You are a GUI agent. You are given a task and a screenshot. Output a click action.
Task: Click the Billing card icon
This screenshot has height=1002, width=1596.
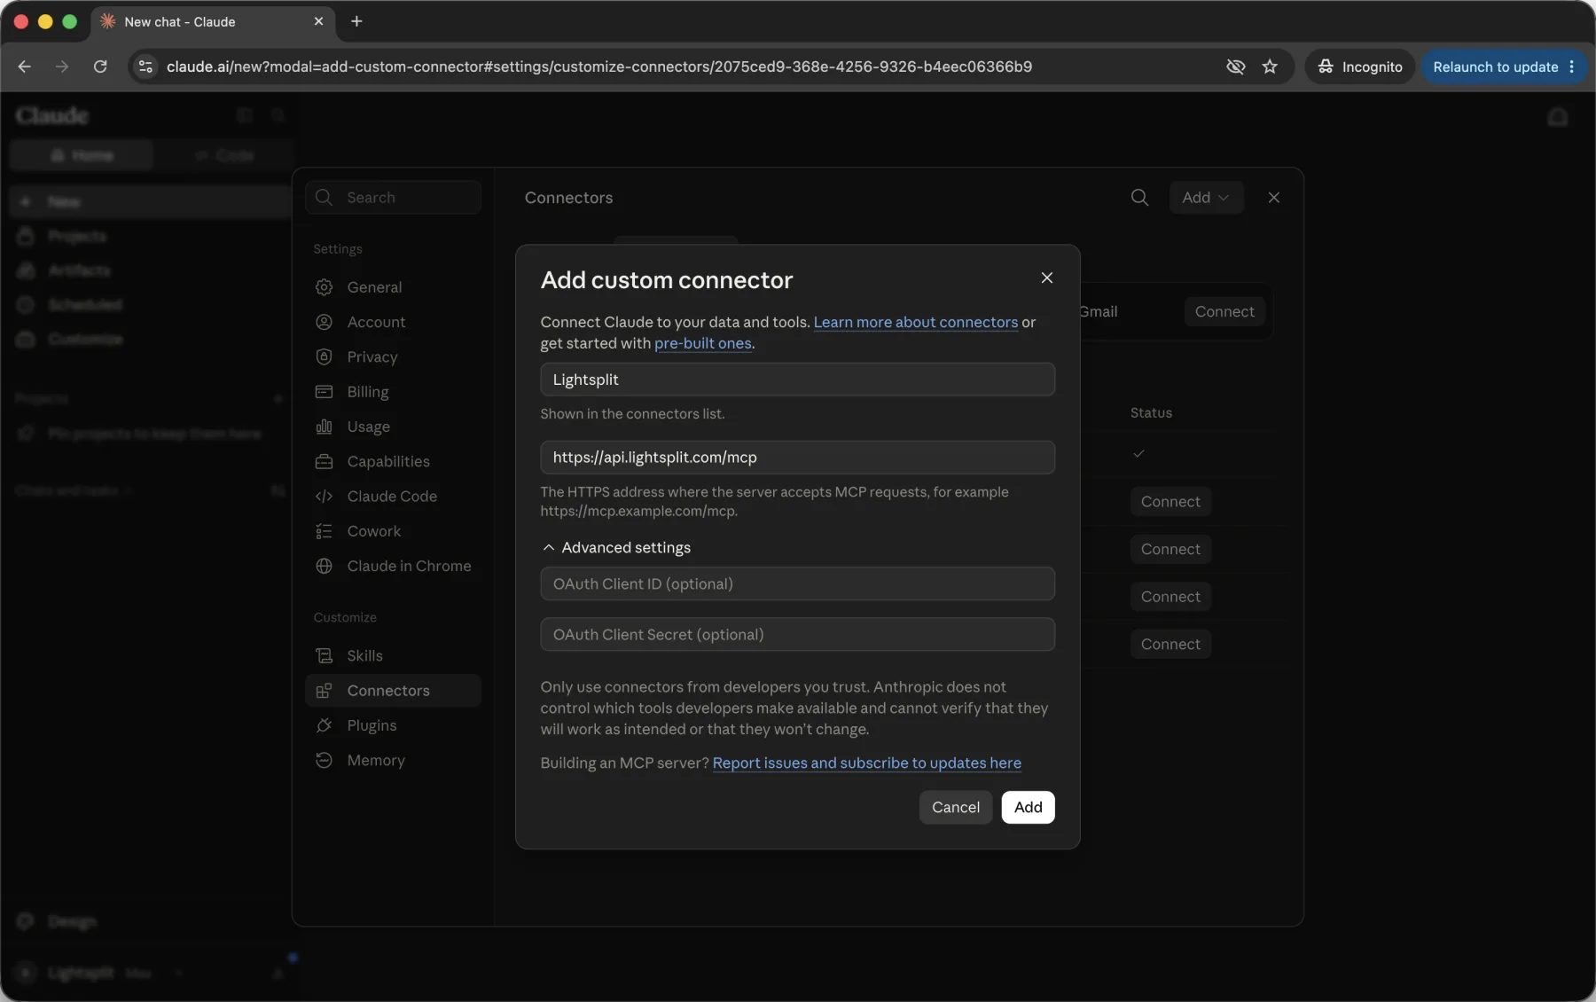[x=325, y=392]
